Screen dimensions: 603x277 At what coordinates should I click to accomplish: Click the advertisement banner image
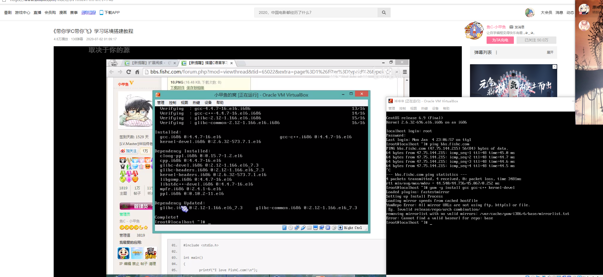click(x=514, y=81)
